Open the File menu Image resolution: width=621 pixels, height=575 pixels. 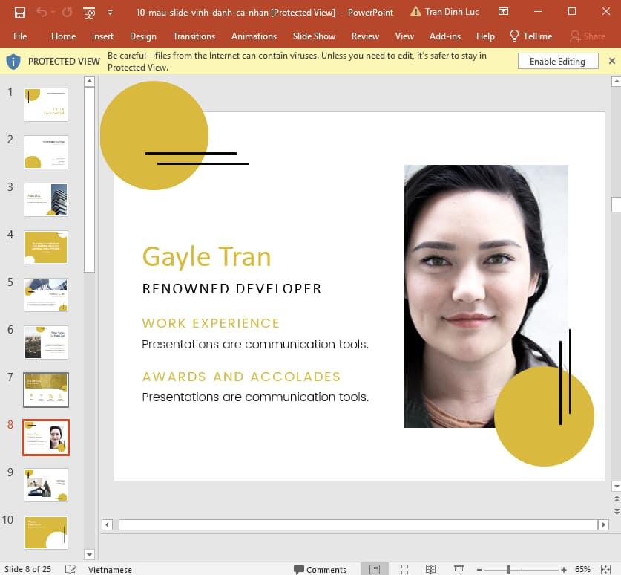pyautogui.click(x=20, y=36)
